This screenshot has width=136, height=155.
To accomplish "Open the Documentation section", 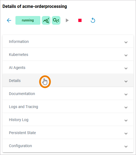I will point(68,94).
